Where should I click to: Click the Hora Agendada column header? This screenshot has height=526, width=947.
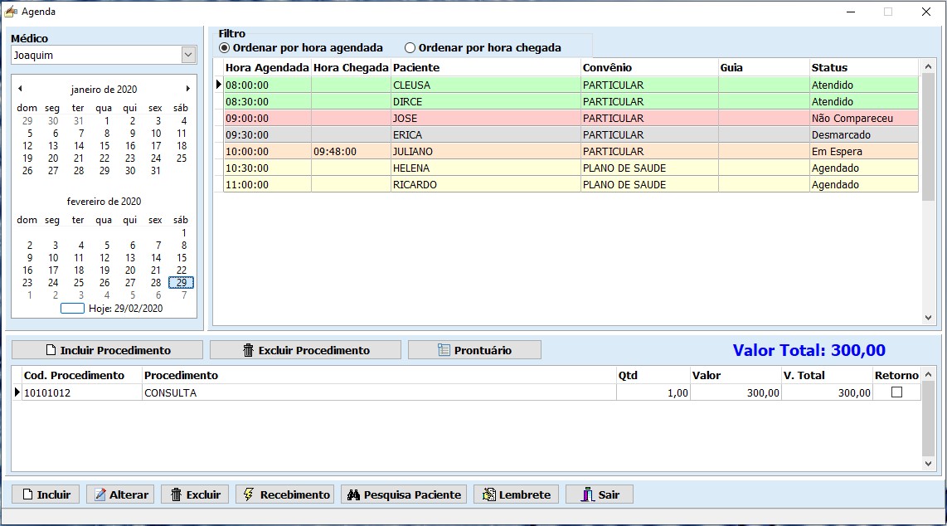pyautogui.click(x=268, y=68)
